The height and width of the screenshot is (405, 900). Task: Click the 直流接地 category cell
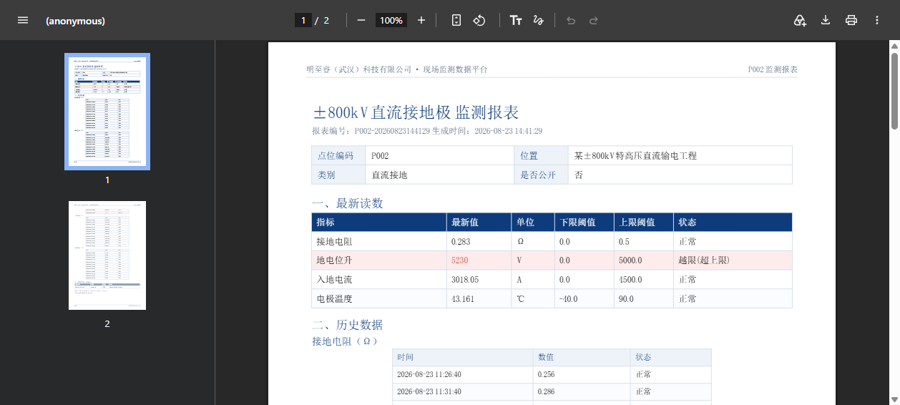439,175
